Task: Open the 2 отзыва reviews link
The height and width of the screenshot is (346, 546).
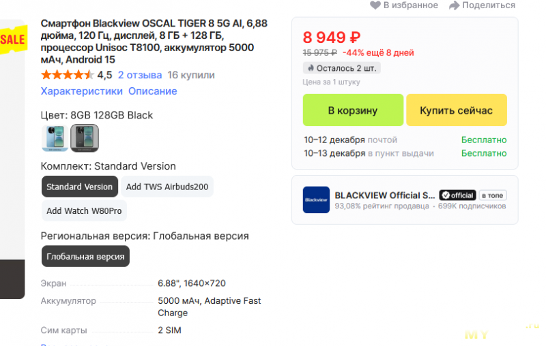Action: (139, 75)
